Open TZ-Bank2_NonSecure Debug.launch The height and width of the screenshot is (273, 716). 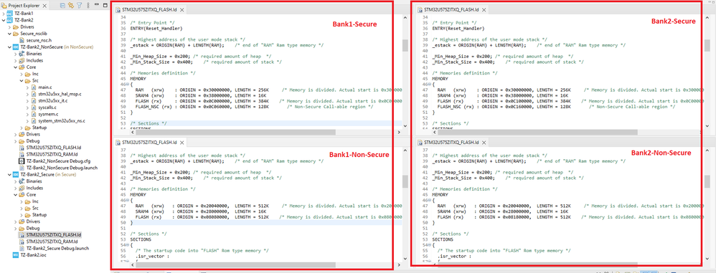click(62, 168)
